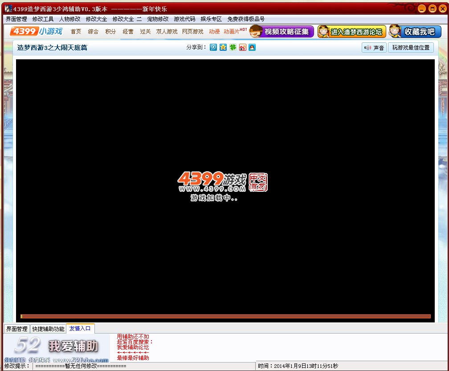
Task: Click the 造梦西游3之大闹天庭篇 title
Action: point(52,48)
